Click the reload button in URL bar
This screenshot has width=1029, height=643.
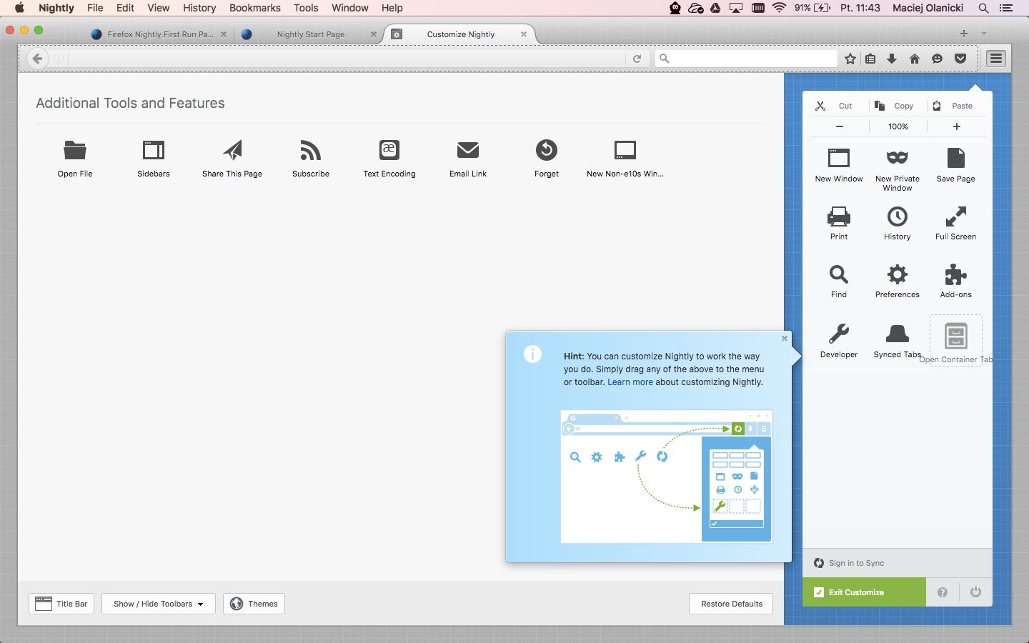[637, 59]
